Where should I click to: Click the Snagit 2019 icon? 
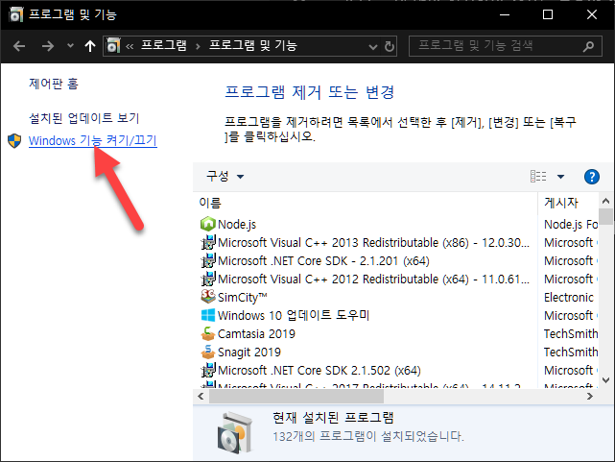pos(208,352)
